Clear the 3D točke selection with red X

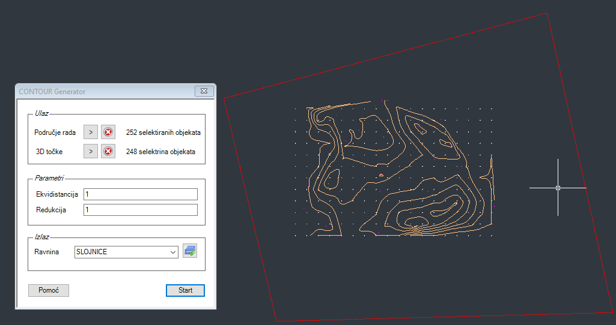click(x=108, y=151)
